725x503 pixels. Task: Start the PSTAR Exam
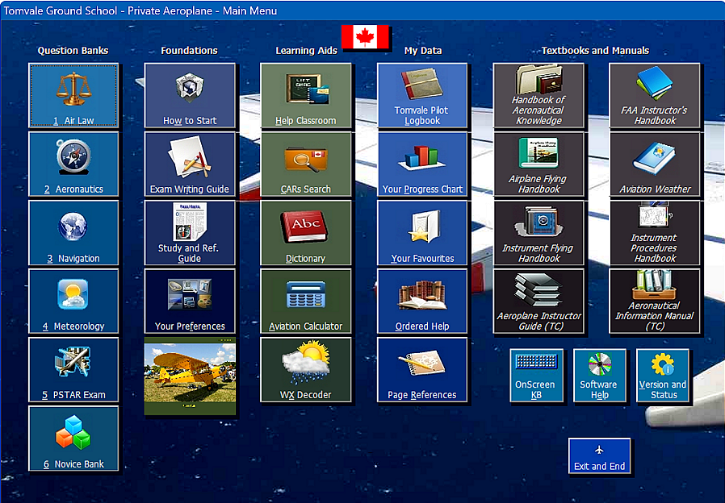[73, 369]
